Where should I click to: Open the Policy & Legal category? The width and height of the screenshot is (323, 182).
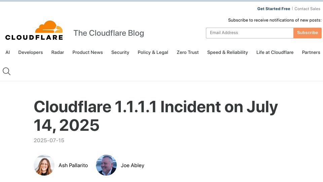pyautogui.click(x=153, y=53)
